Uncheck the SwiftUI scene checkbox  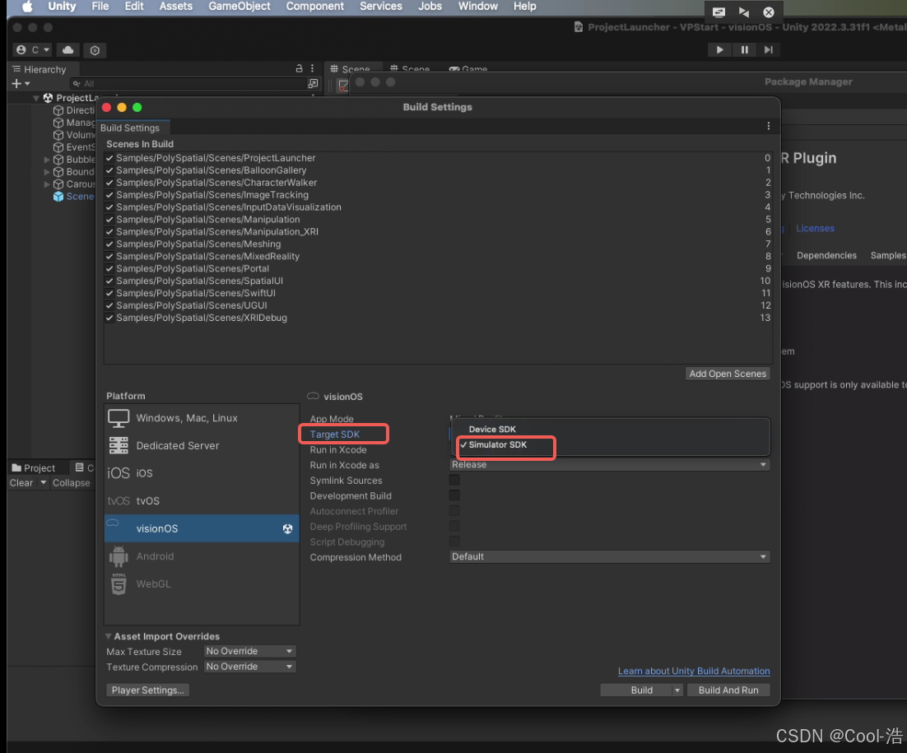[109, 293]
